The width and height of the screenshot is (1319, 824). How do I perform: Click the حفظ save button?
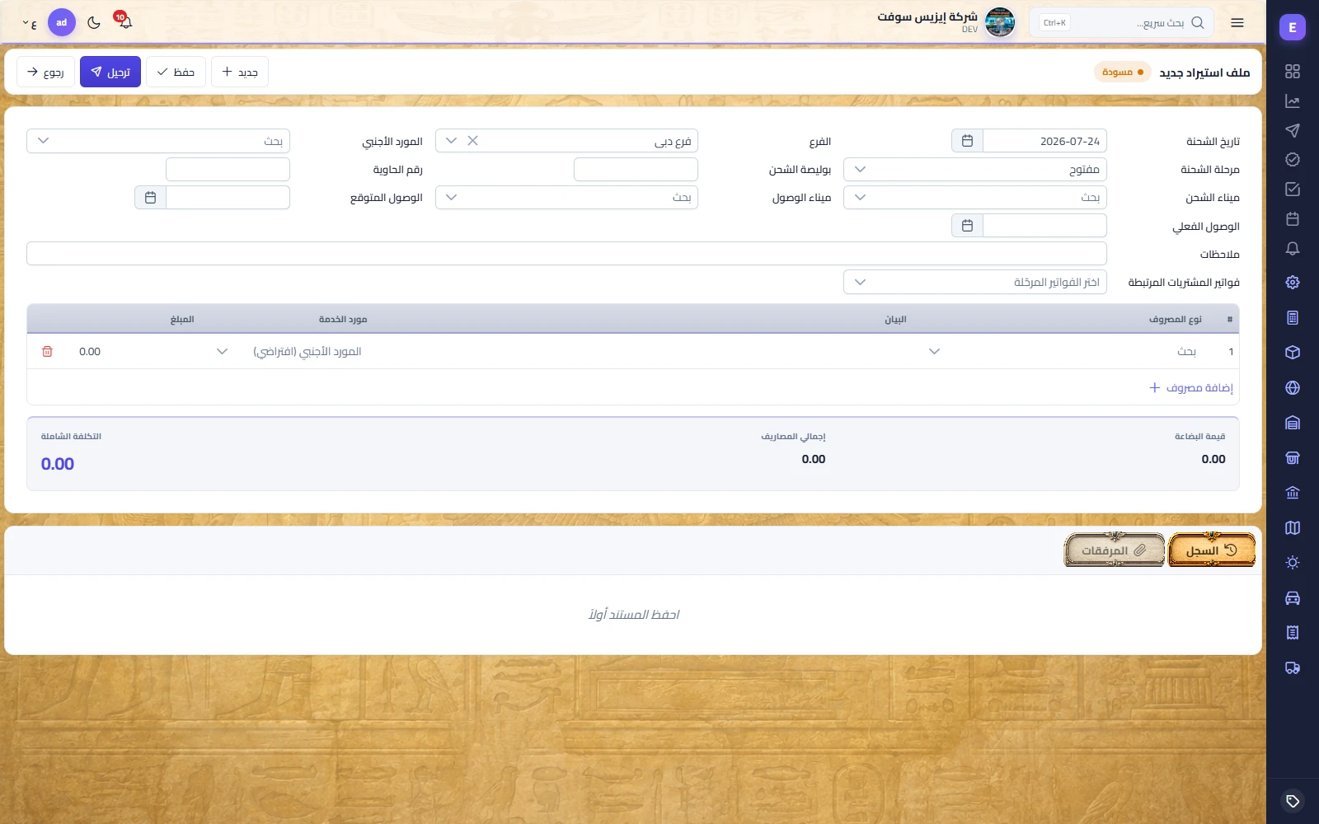click(176, 72)
